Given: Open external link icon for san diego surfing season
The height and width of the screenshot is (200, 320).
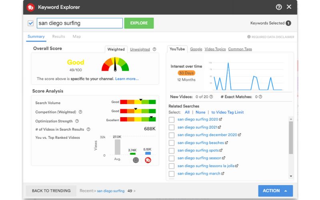Looking at the screenshot, I should (224, 158).
